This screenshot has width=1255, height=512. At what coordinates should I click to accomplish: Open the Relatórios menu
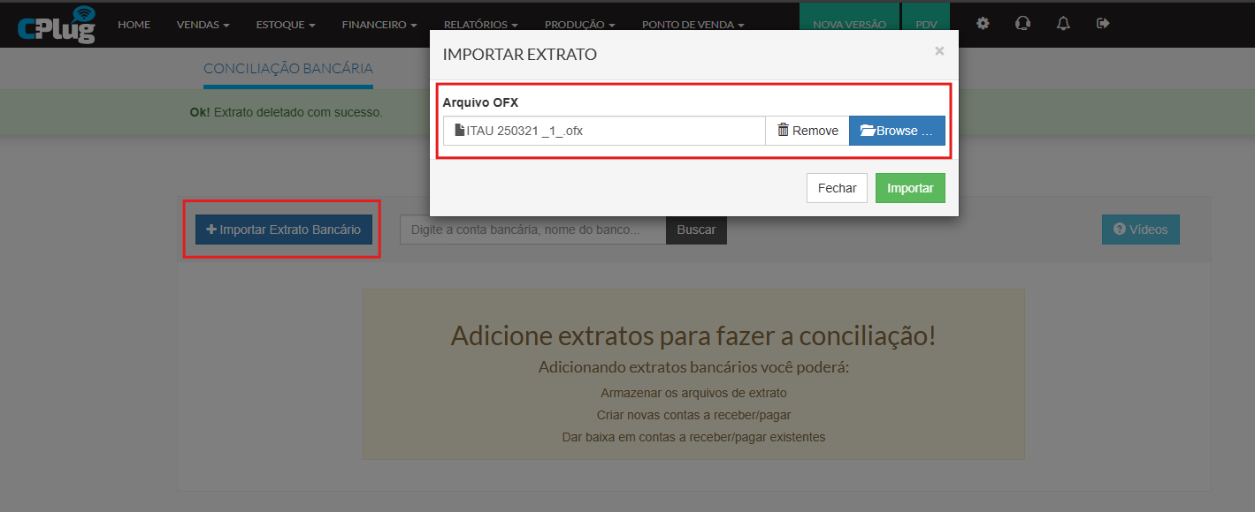click(480, 25)
